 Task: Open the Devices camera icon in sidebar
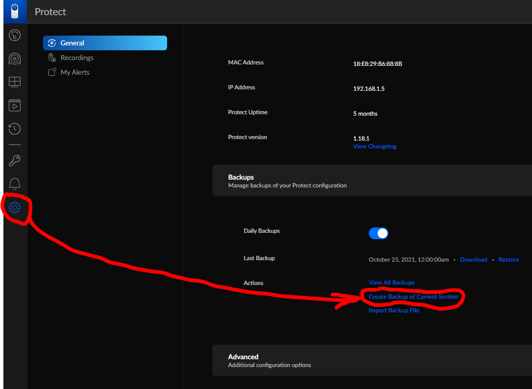[15, 59]
